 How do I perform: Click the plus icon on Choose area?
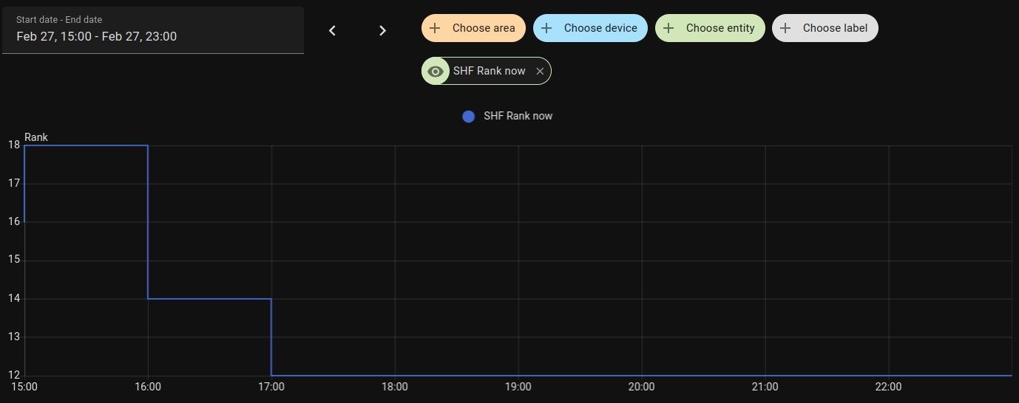435,28
